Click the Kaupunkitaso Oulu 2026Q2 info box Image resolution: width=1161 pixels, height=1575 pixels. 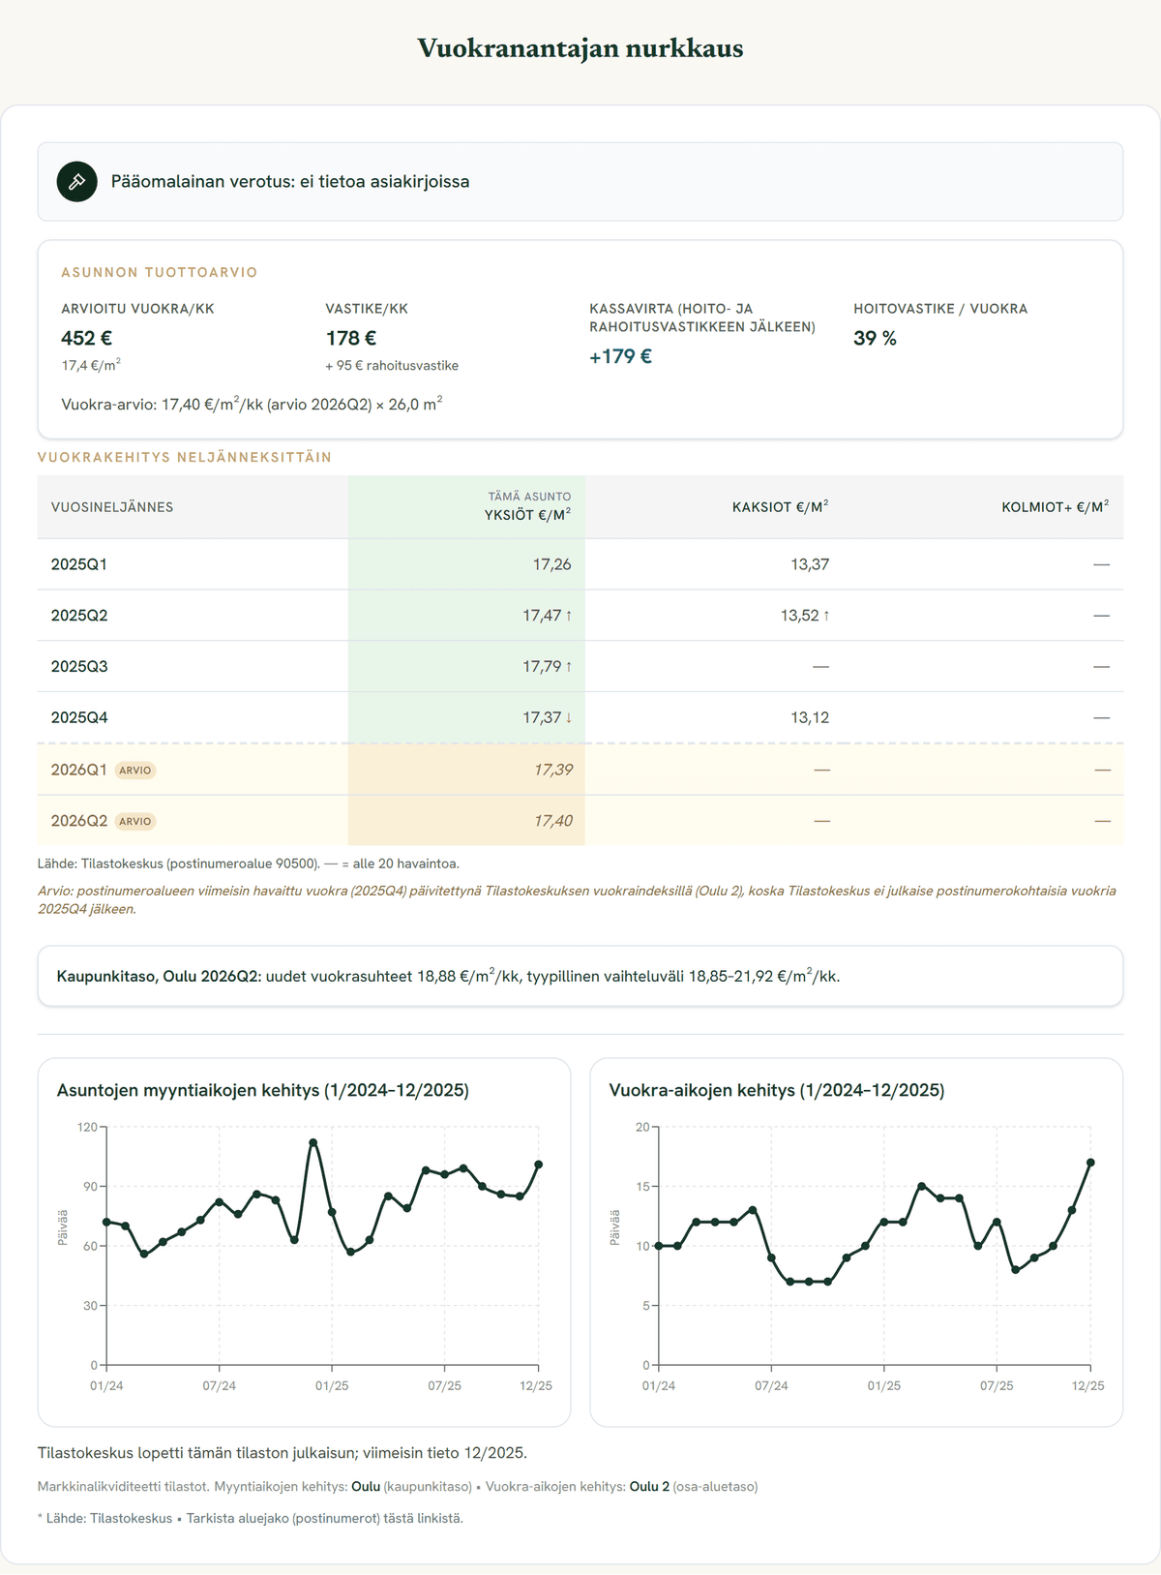[x=580, y=977]
